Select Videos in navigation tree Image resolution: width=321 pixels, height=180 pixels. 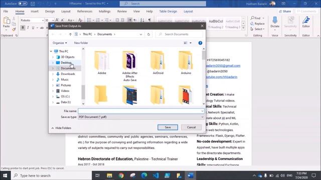tap(65, 91)
